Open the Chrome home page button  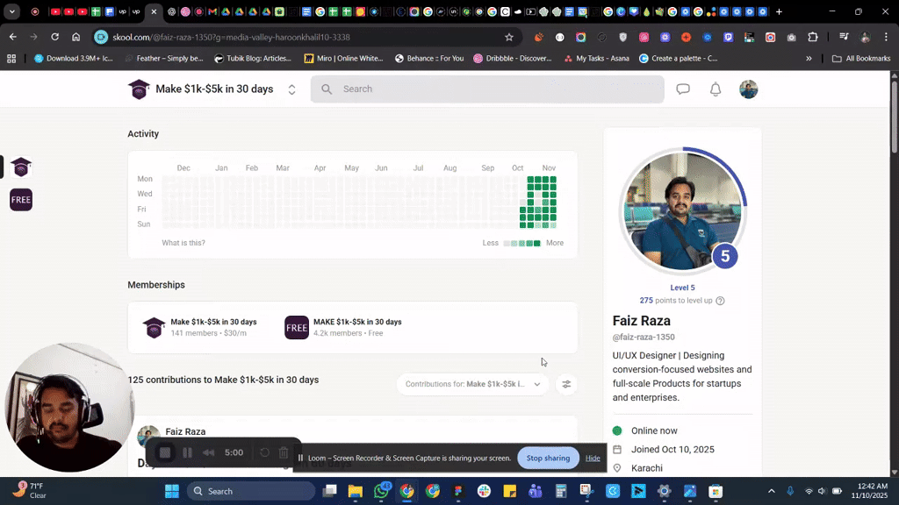point(76,37)
